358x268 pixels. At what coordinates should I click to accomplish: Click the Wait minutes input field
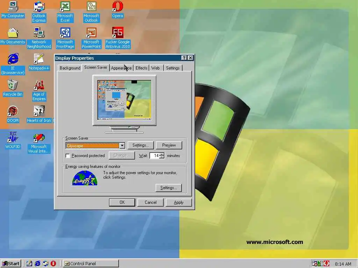[x=155, y=156]
